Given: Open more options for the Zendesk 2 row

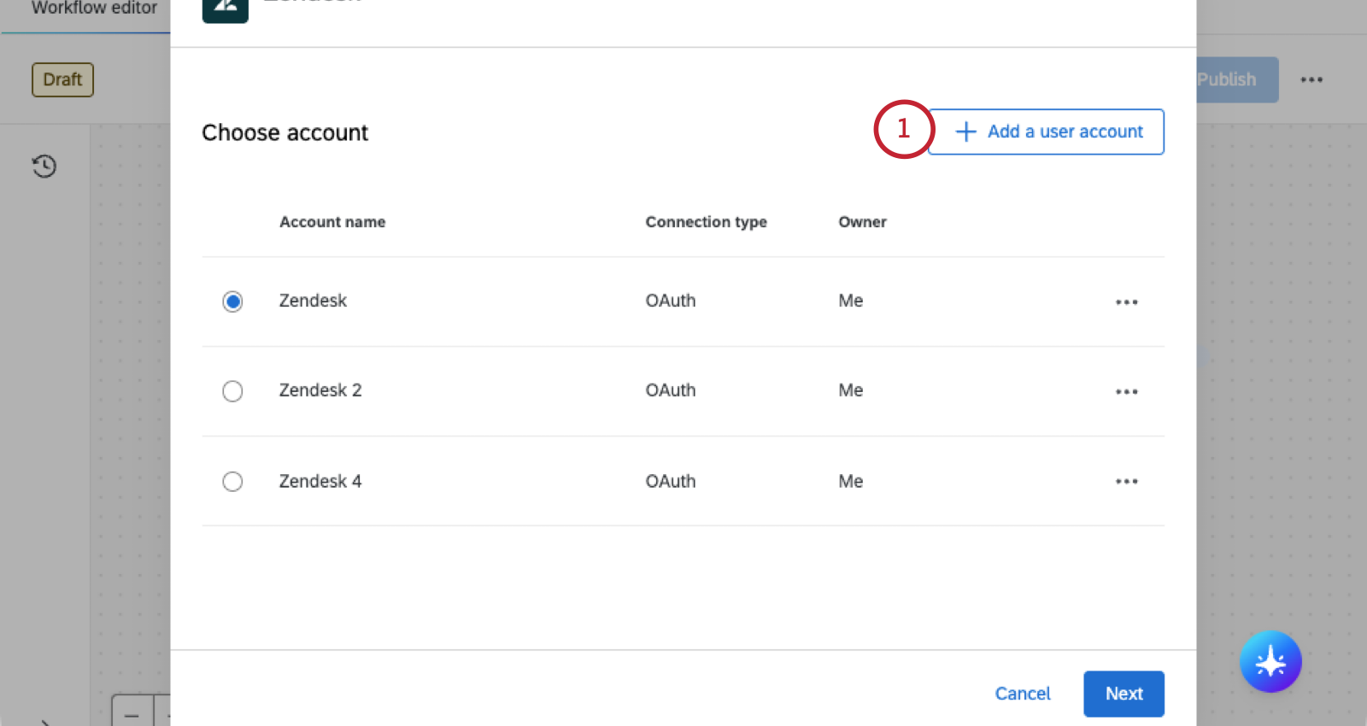Looking at the screenshot, I should [x=1126, y=391].
